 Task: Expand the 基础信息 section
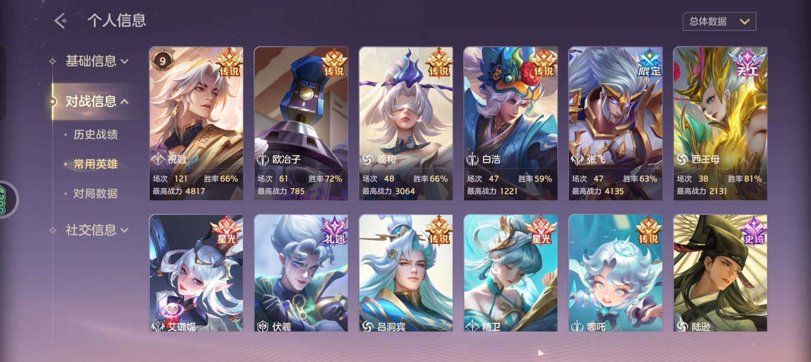pyautogui.click(x=97, y=61)
